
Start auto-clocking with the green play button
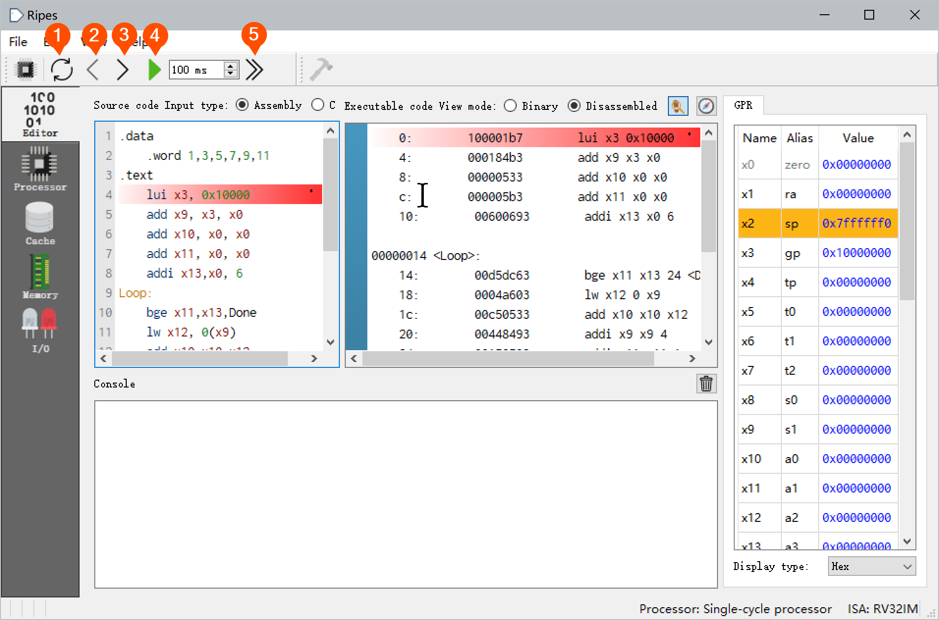coord(154,69)
